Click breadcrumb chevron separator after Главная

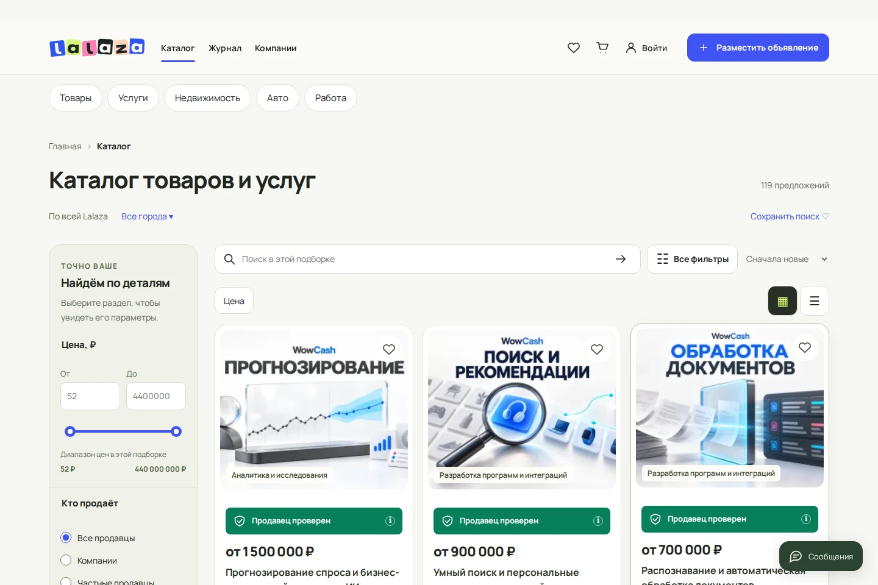pyautogui.click(x=89, y=146)
